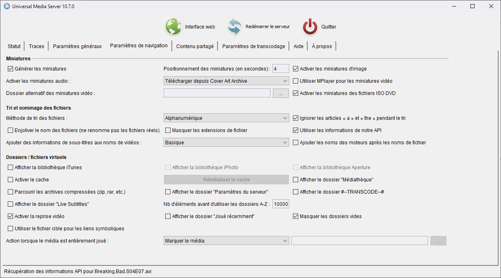Open the Traces tab
The image size is (501, 278).
(x=37, y=46)
